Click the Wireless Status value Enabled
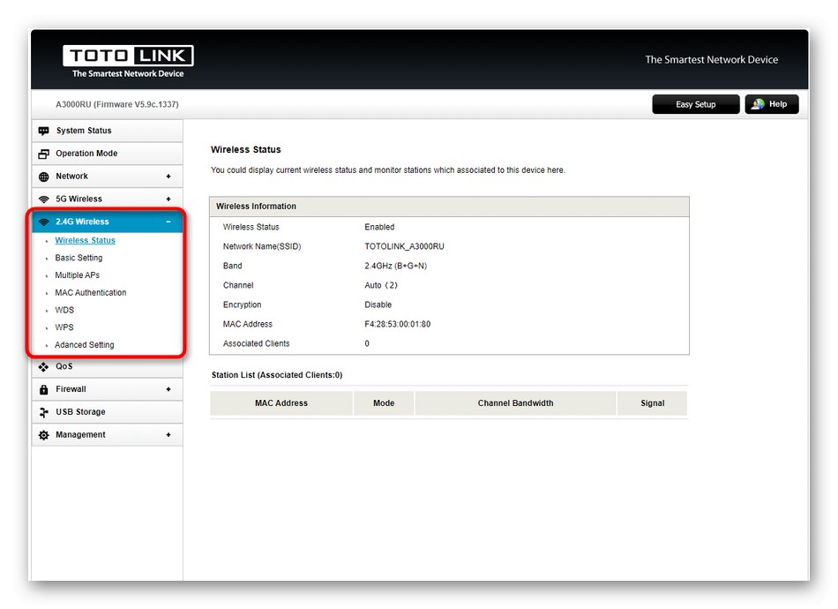 (x=379, y=227)
